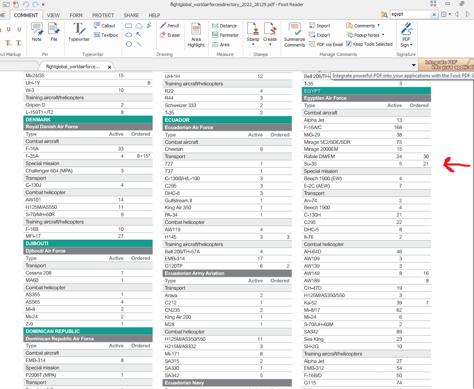
Task: Click the FDF via Email button
Action: coord(326,45)
